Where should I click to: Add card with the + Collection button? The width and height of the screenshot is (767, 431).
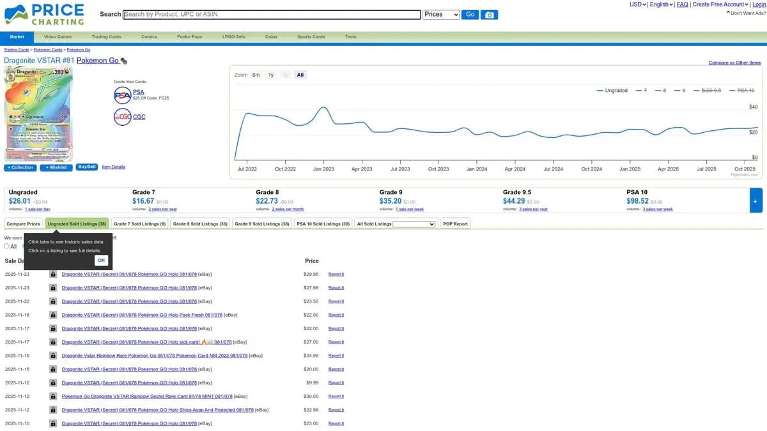tap(21, 167)
